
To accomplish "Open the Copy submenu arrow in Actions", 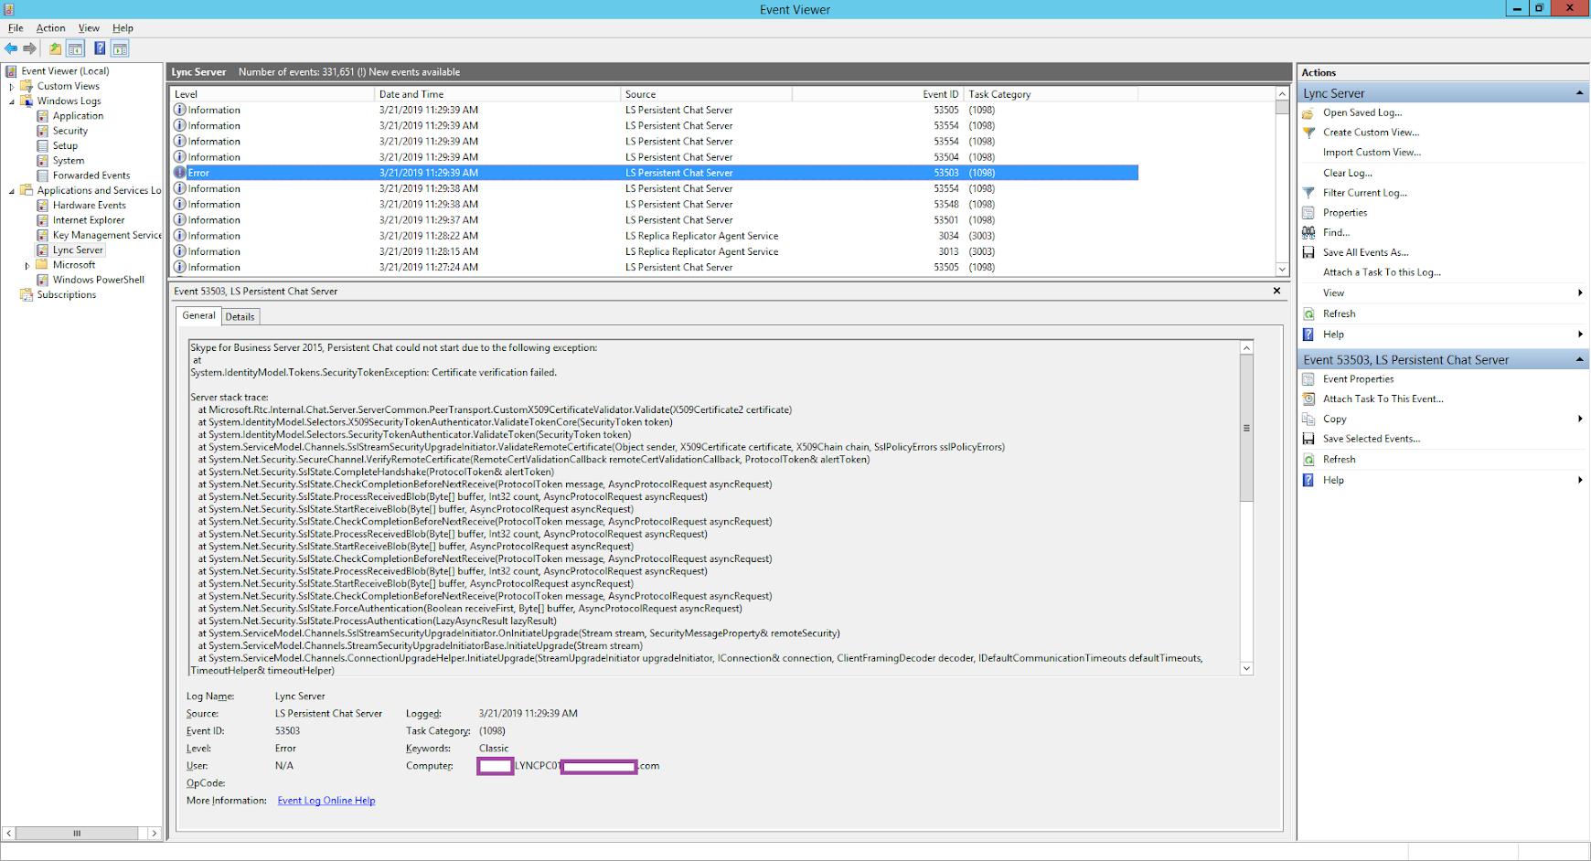I will tap(1580, 420).
